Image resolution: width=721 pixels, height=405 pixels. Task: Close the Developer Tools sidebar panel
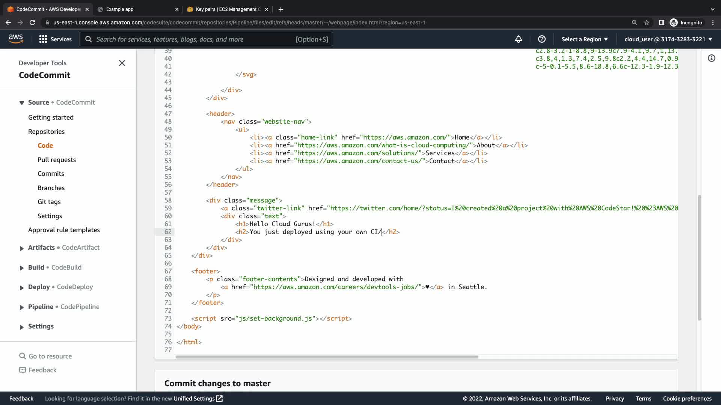click(x=122, y=63)
